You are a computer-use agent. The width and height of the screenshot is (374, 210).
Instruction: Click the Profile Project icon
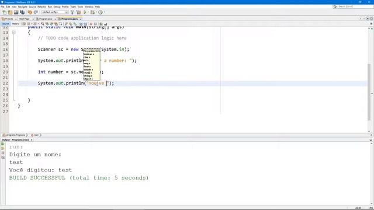(x=101, y=12)
